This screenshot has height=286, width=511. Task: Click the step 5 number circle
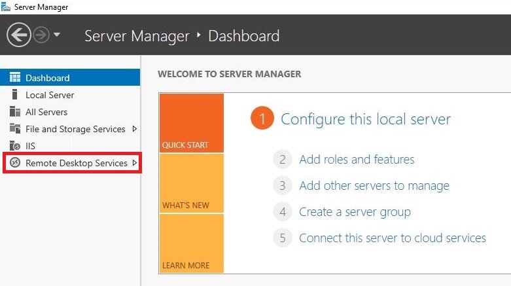283,238
